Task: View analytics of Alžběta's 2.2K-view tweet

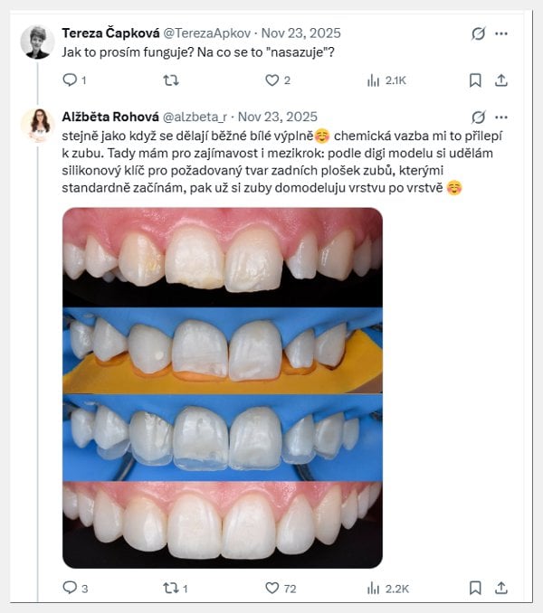Action: 374,589
